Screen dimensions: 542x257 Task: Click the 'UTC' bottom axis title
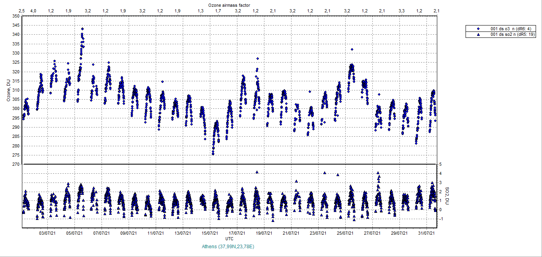tap(229, 238)
